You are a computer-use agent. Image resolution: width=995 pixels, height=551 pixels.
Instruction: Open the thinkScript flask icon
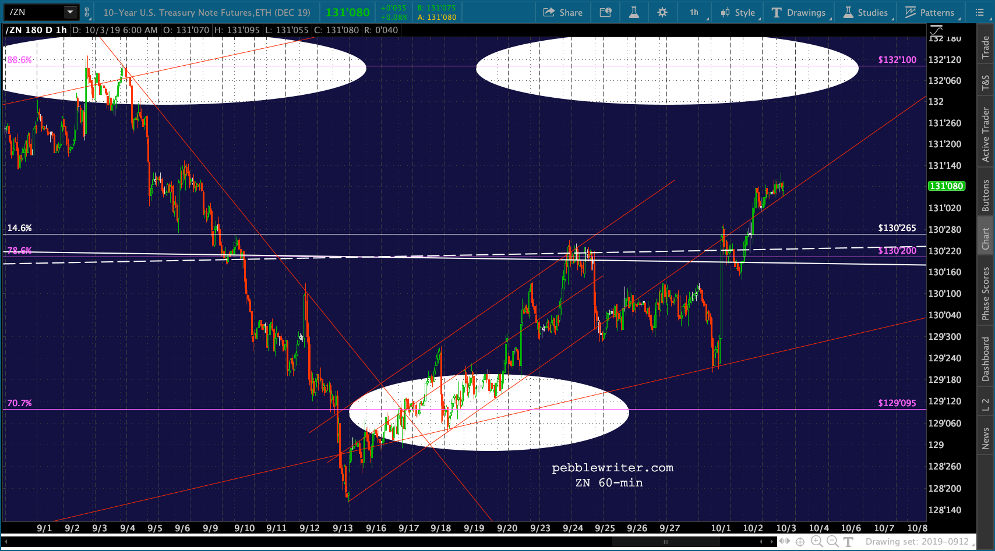[x=634, y=12]
